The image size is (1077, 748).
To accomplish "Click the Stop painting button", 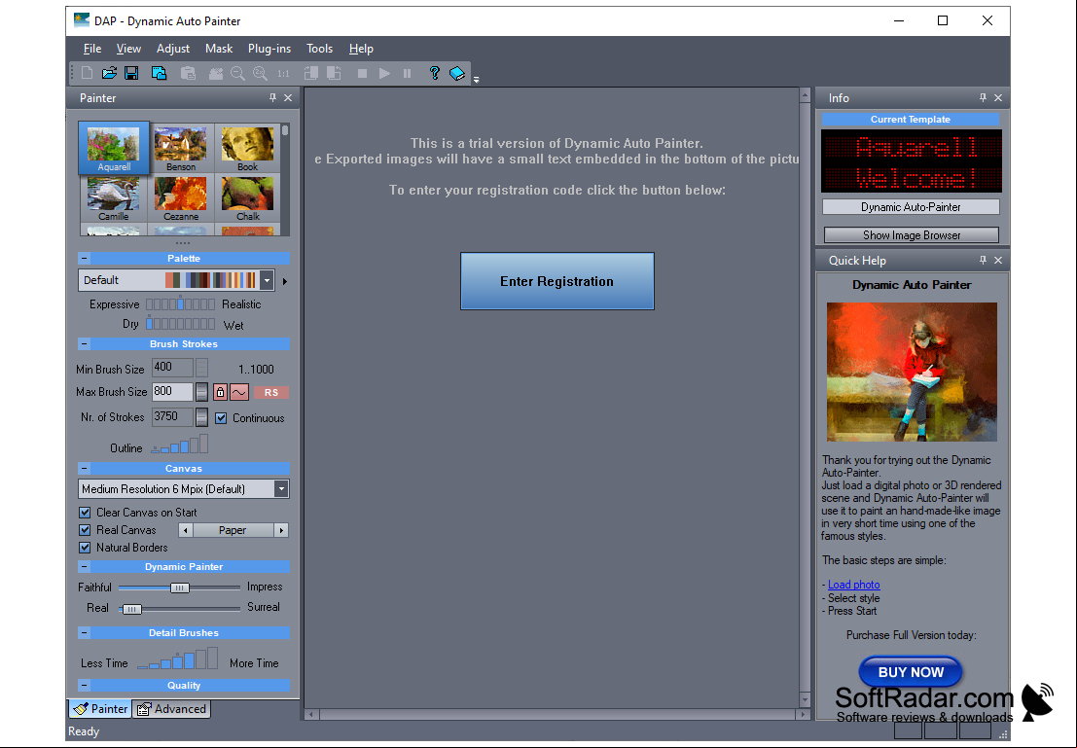I will pyautogui.click(x=362, y=73).
